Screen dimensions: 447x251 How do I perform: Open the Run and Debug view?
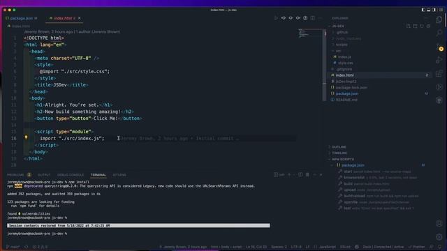point(439,60)
